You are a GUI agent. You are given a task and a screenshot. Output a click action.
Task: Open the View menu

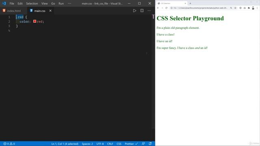tap(44, 4)
